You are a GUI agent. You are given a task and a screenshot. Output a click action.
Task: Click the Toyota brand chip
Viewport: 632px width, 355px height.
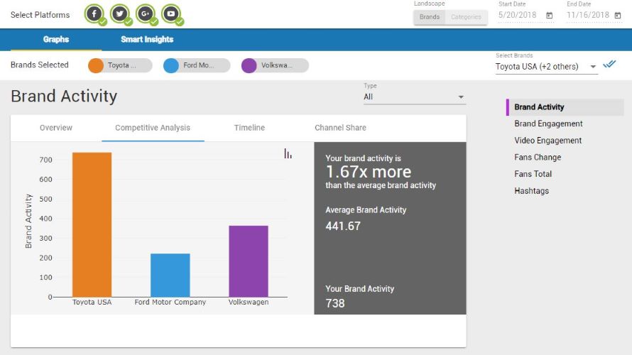click(120, 65)
